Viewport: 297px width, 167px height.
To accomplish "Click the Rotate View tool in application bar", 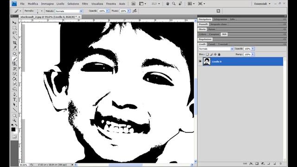I will pos(180,4).
